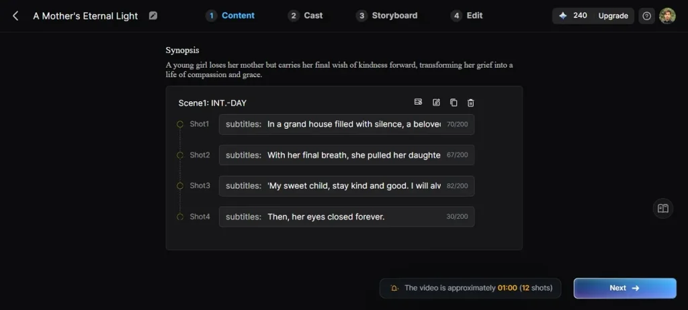
Task: Delete Scene1 with the trash icon
Action: (470, 103)
